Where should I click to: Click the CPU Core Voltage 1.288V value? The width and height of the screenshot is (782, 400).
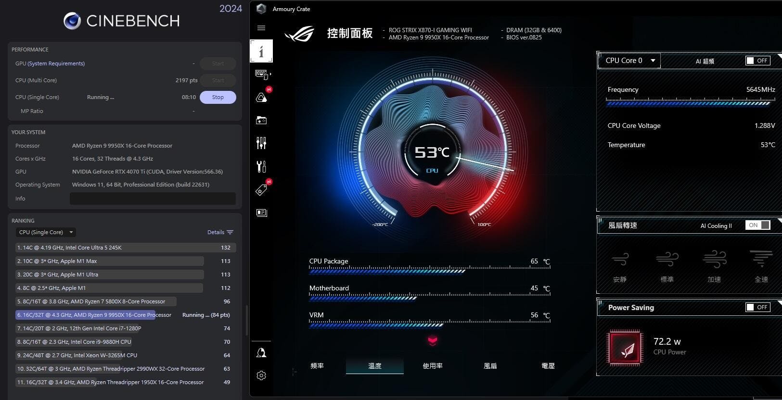[x=765, y=125]
